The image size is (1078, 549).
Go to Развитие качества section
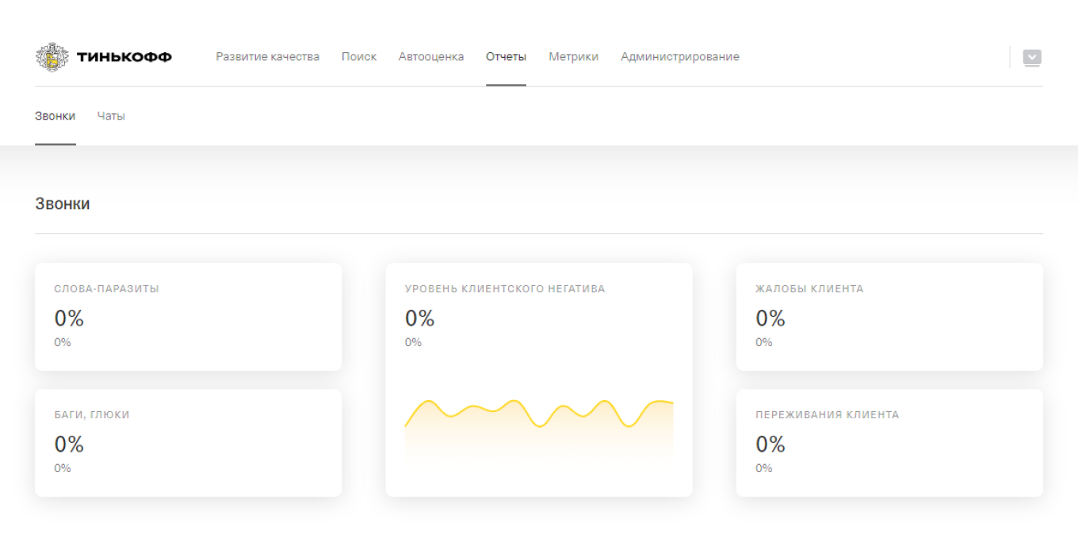coord(267,57)
